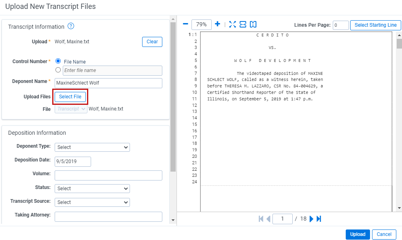
Task: Click the 'vs.' transcript line
Action: (272, 48)
